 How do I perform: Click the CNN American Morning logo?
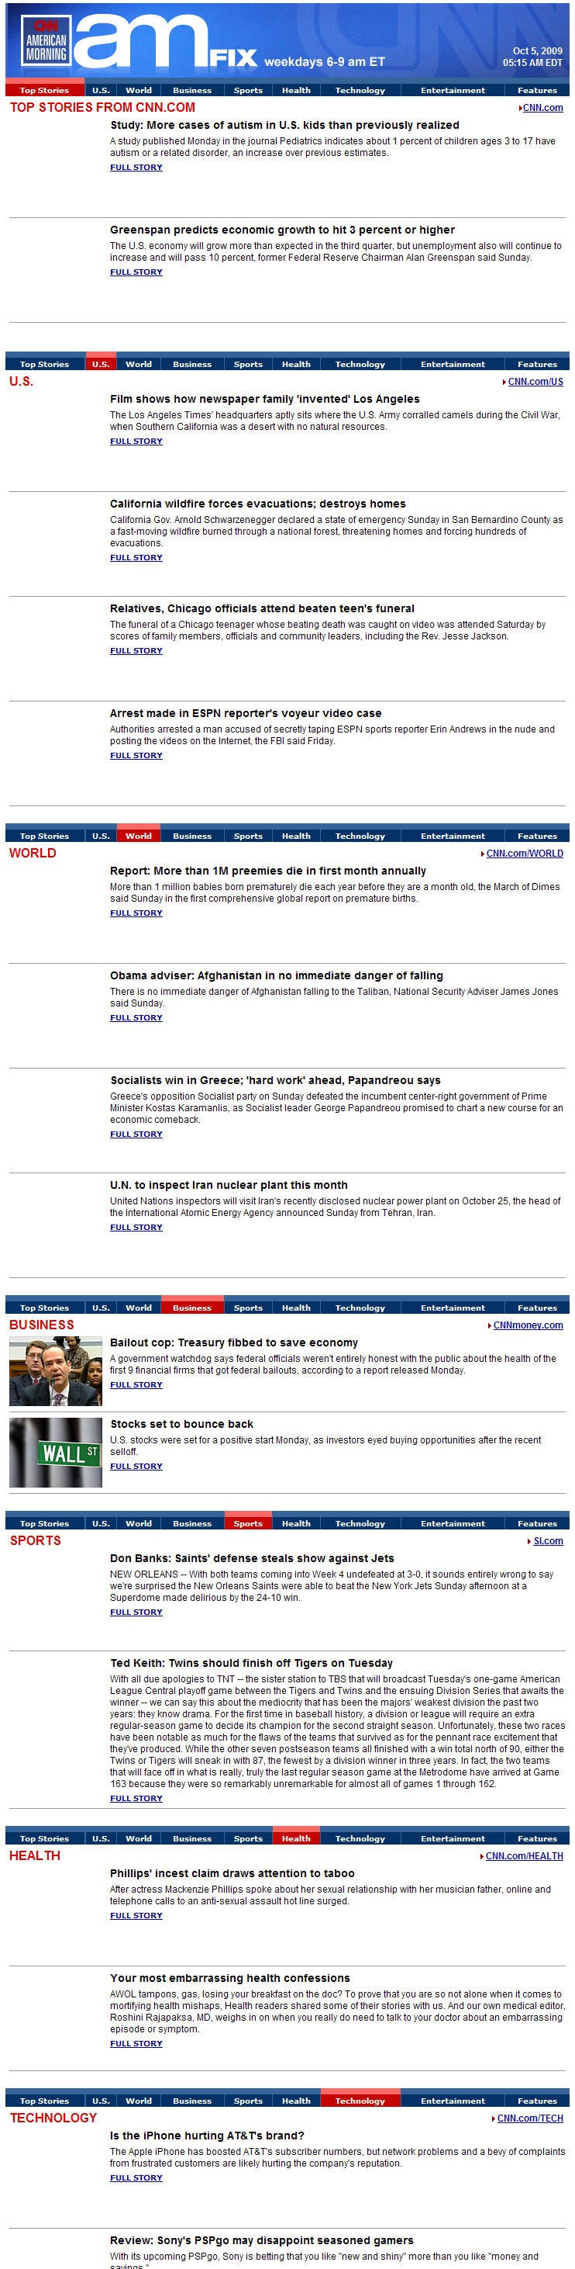coord(46,40)
